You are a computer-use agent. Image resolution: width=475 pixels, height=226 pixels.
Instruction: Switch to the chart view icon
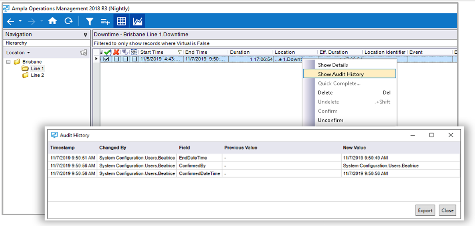tap(138, 21)
